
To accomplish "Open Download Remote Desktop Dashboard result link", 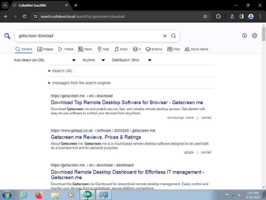I will (128, 175).
